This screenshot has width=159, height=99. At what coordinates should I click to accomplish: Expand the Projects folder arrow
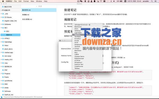coord(1,74)
